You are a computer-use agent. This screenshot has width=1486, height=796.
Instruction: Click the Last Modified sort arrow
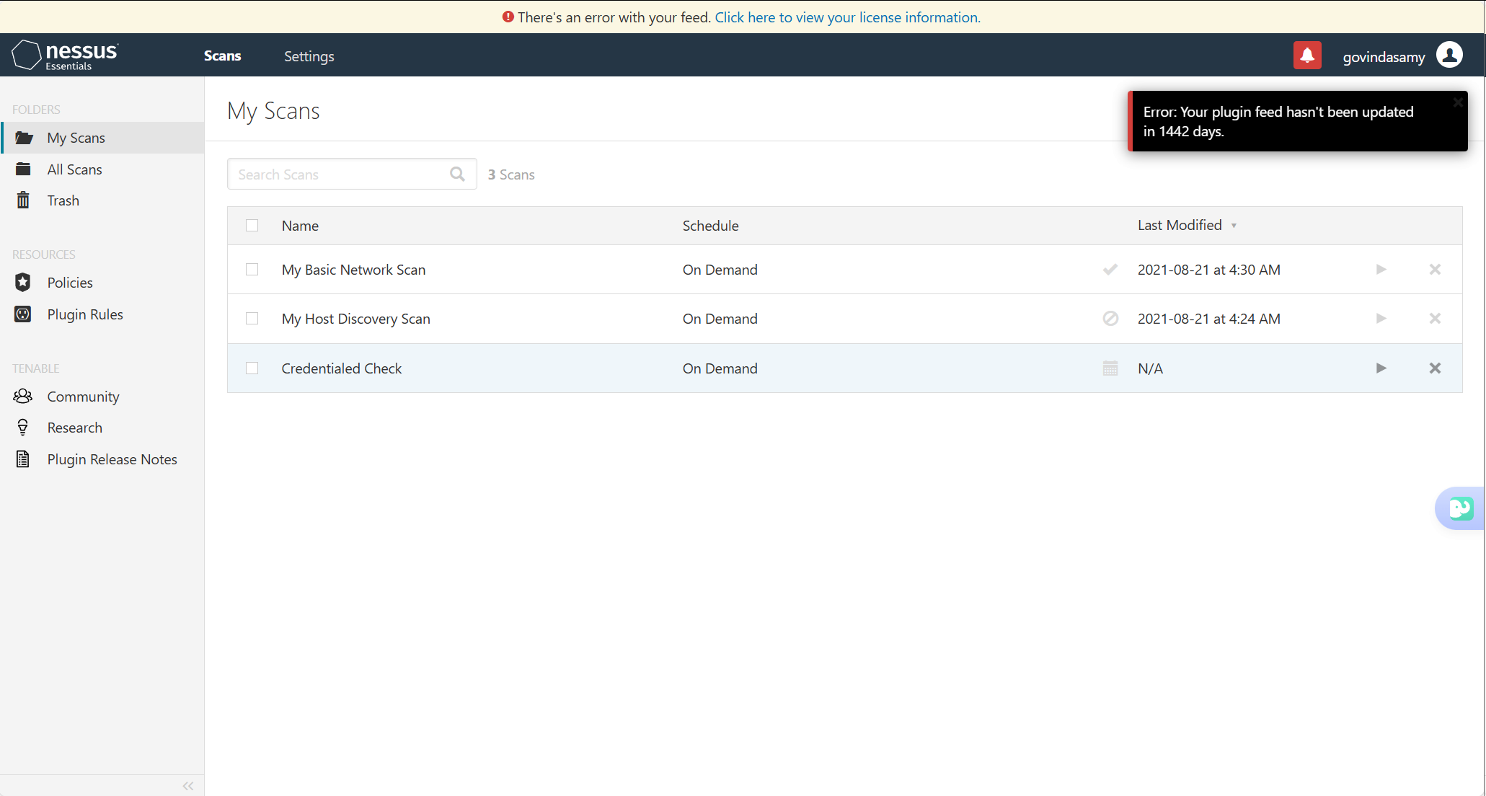[x=1234, y=226]
